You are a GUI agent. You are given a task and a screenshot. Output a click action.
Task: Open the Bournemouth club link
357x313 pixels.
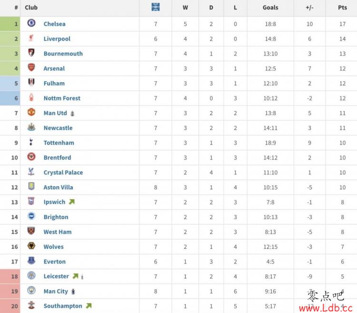(x=63, y=54)
